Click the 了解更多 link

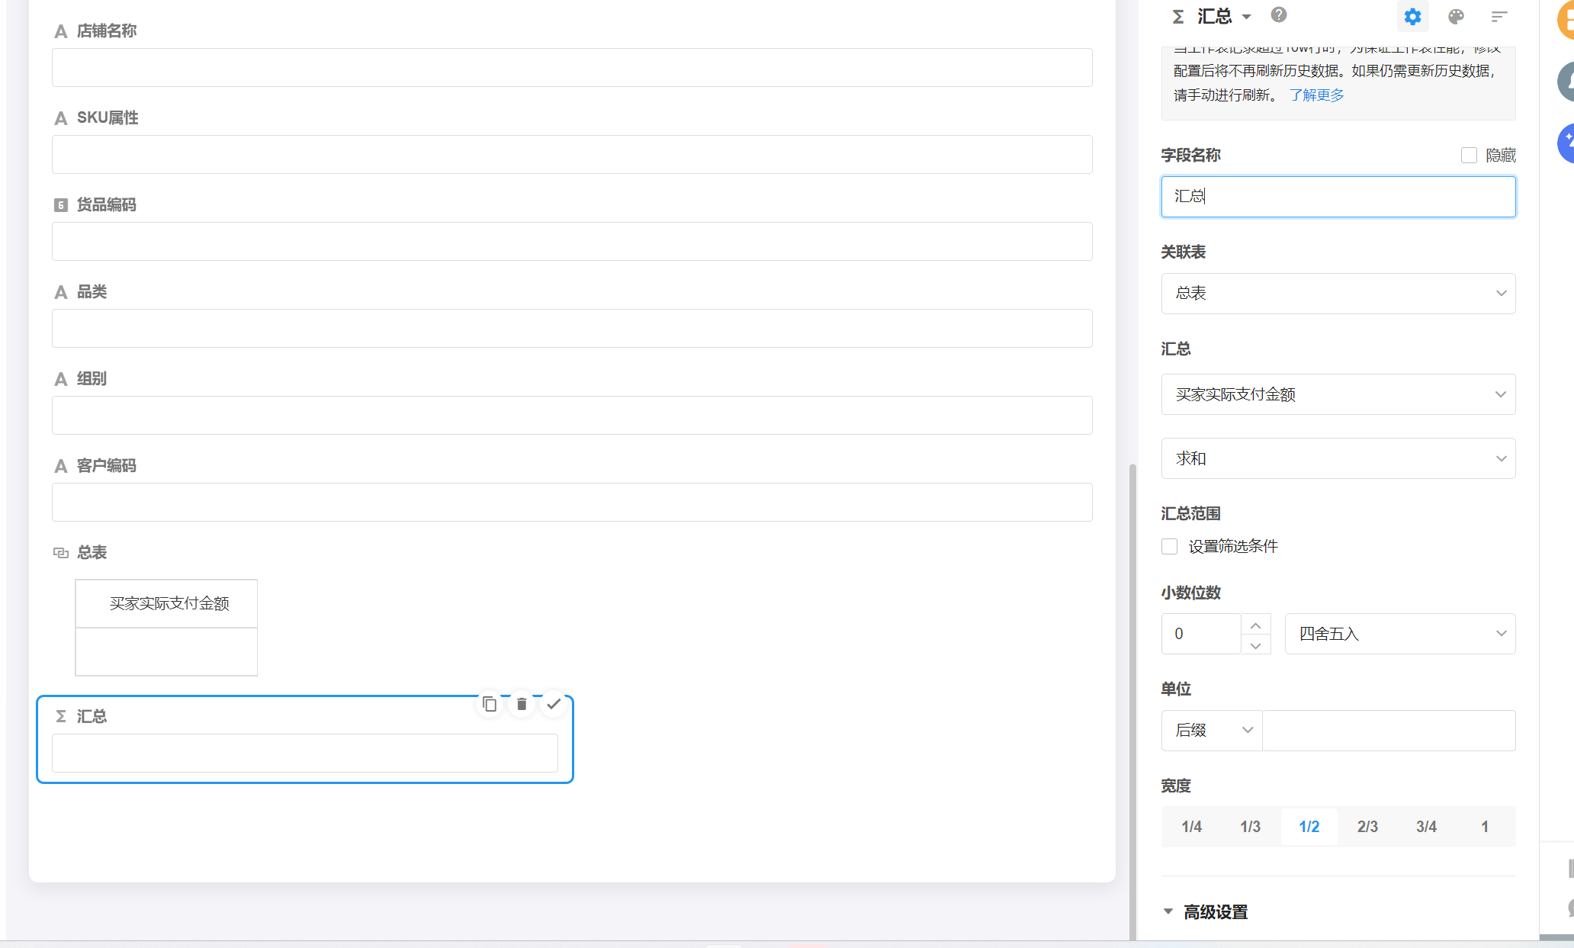point(1316,95)
